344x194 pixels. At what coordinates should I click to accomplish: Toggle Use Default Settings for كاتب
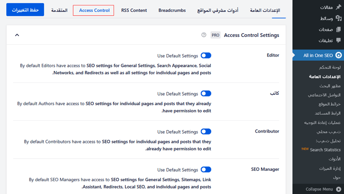[x=206, y=94]
